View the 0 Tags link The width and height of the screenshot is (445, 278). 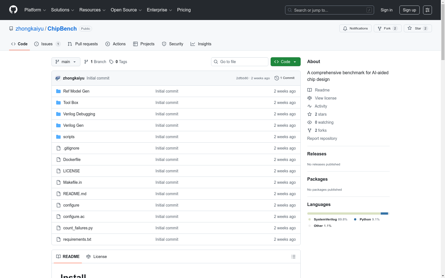[118, 62]
